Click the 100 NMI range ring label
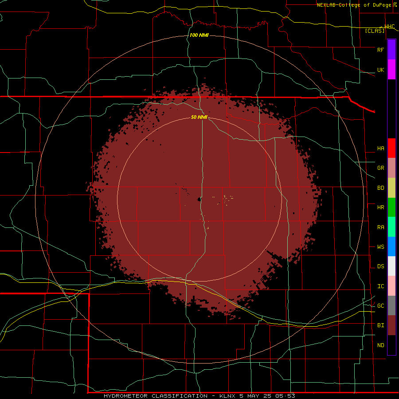 [x=199, y=35]
